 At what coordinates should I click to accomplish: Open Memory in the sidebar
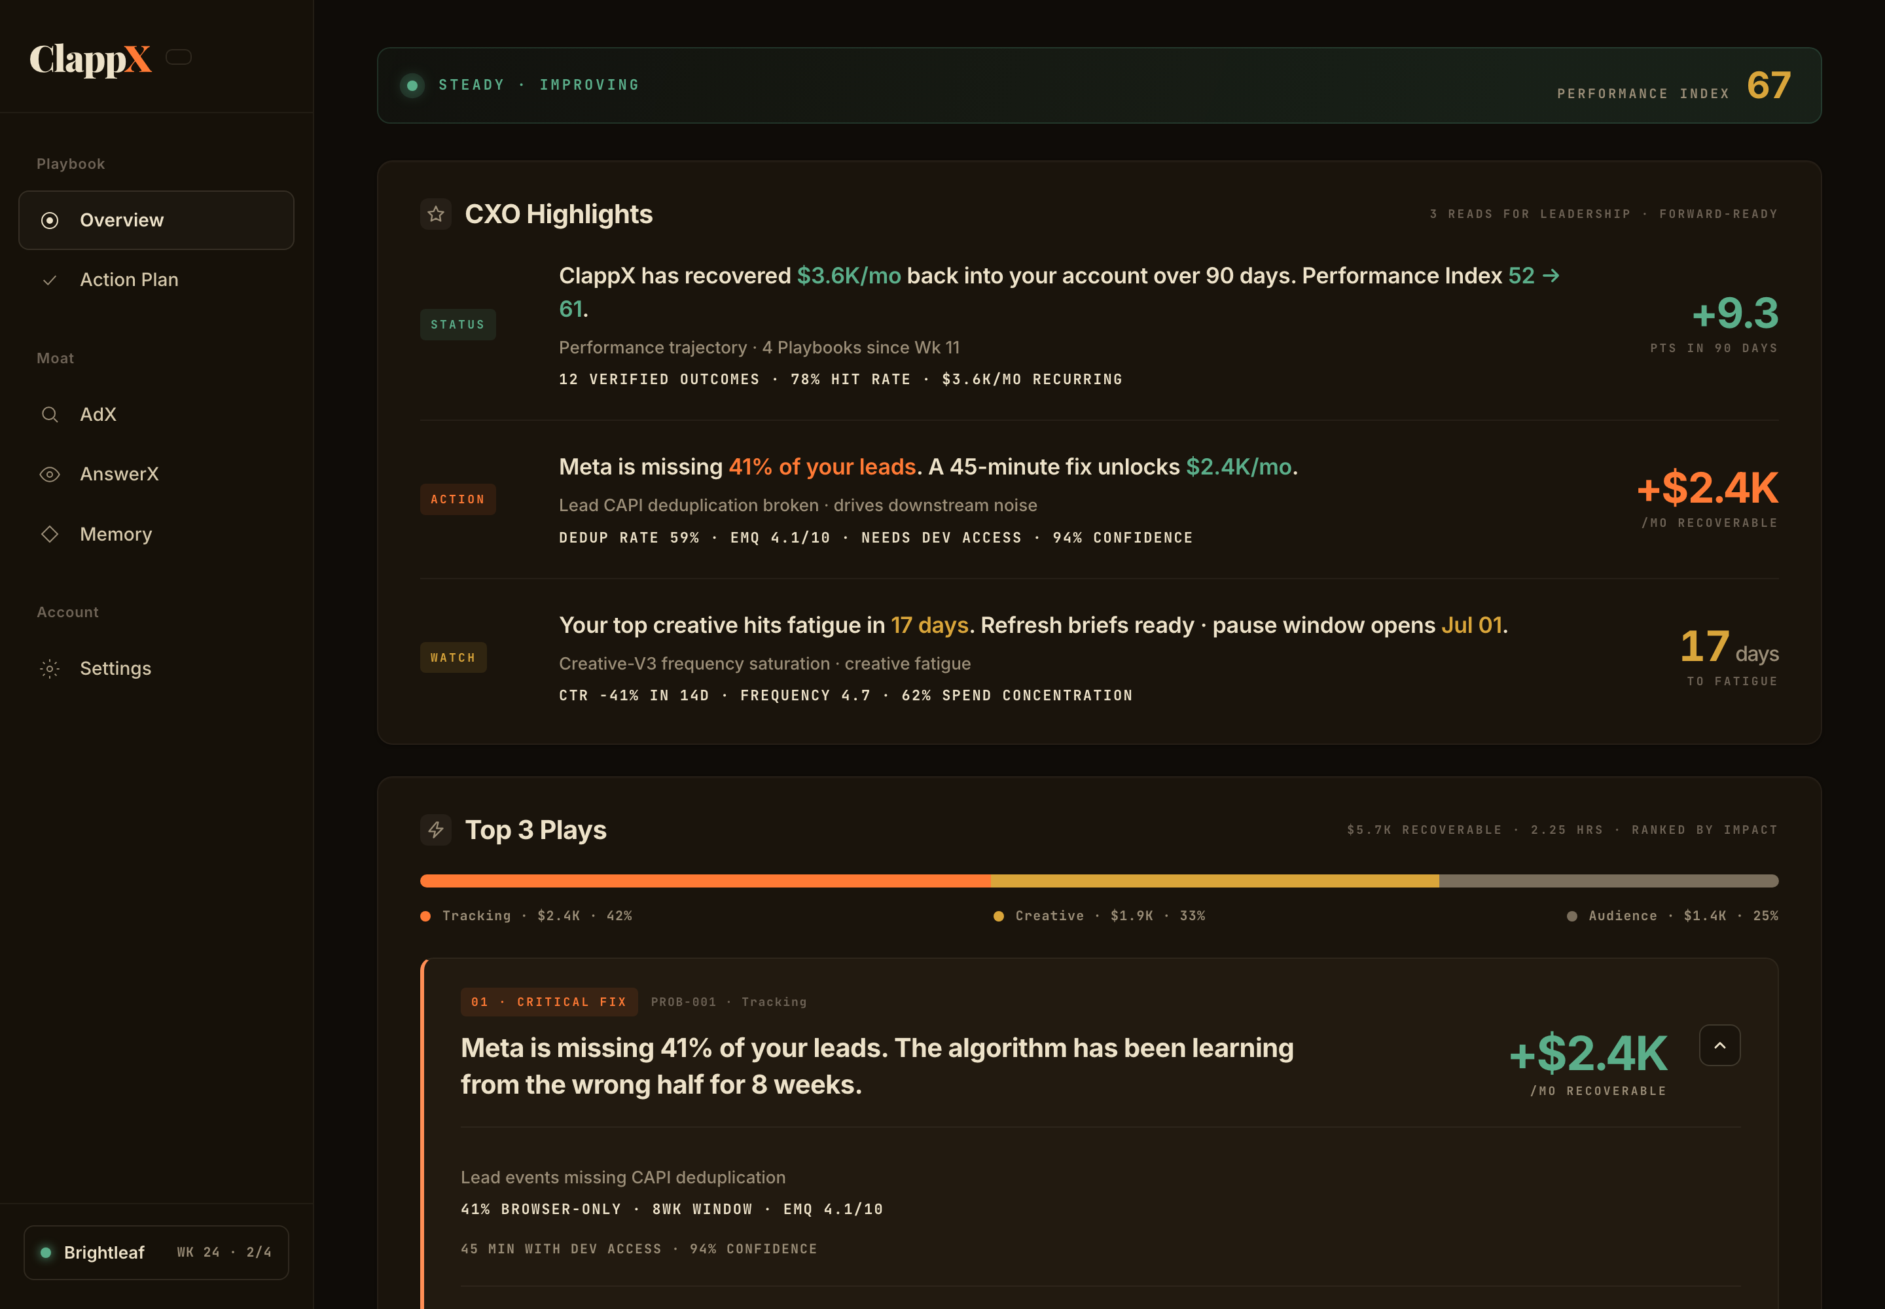click(156, 534)
